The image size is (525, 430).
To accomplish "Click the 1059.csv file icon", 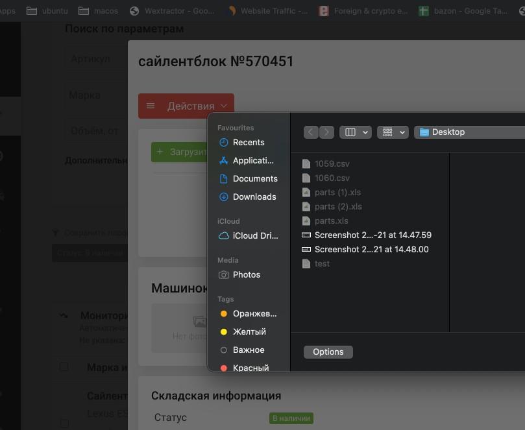I will pos(306,163).
